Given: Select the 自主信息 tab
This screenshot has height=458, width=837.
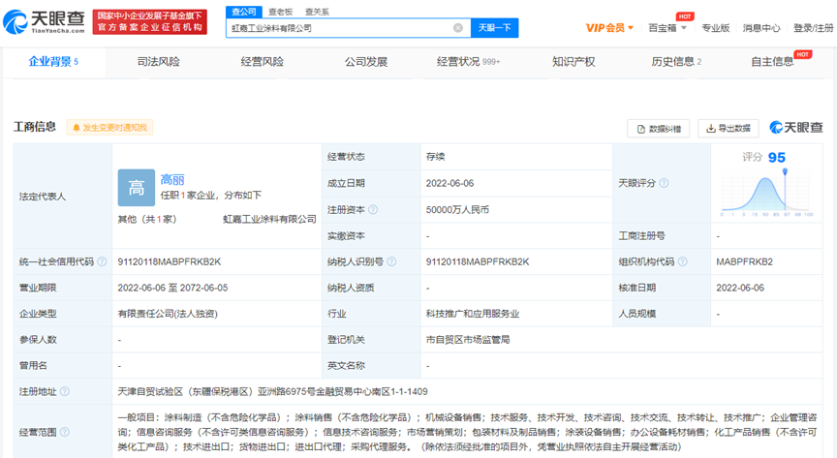Looking at the screenshot, I should coord(772,62).
